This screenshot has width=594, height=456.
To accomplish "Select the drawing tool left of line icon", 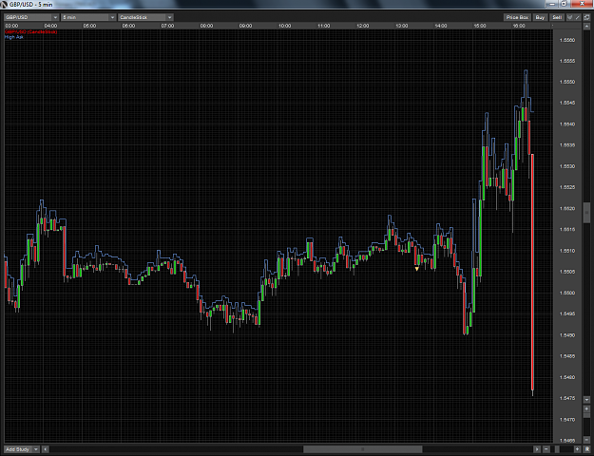I will coord(569,17).
